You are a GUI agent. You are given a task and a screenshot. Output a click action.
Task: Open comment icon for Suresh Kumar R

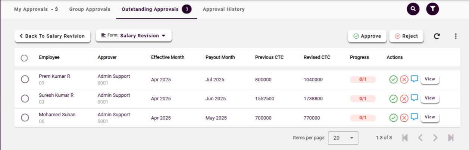coord(414,98)
